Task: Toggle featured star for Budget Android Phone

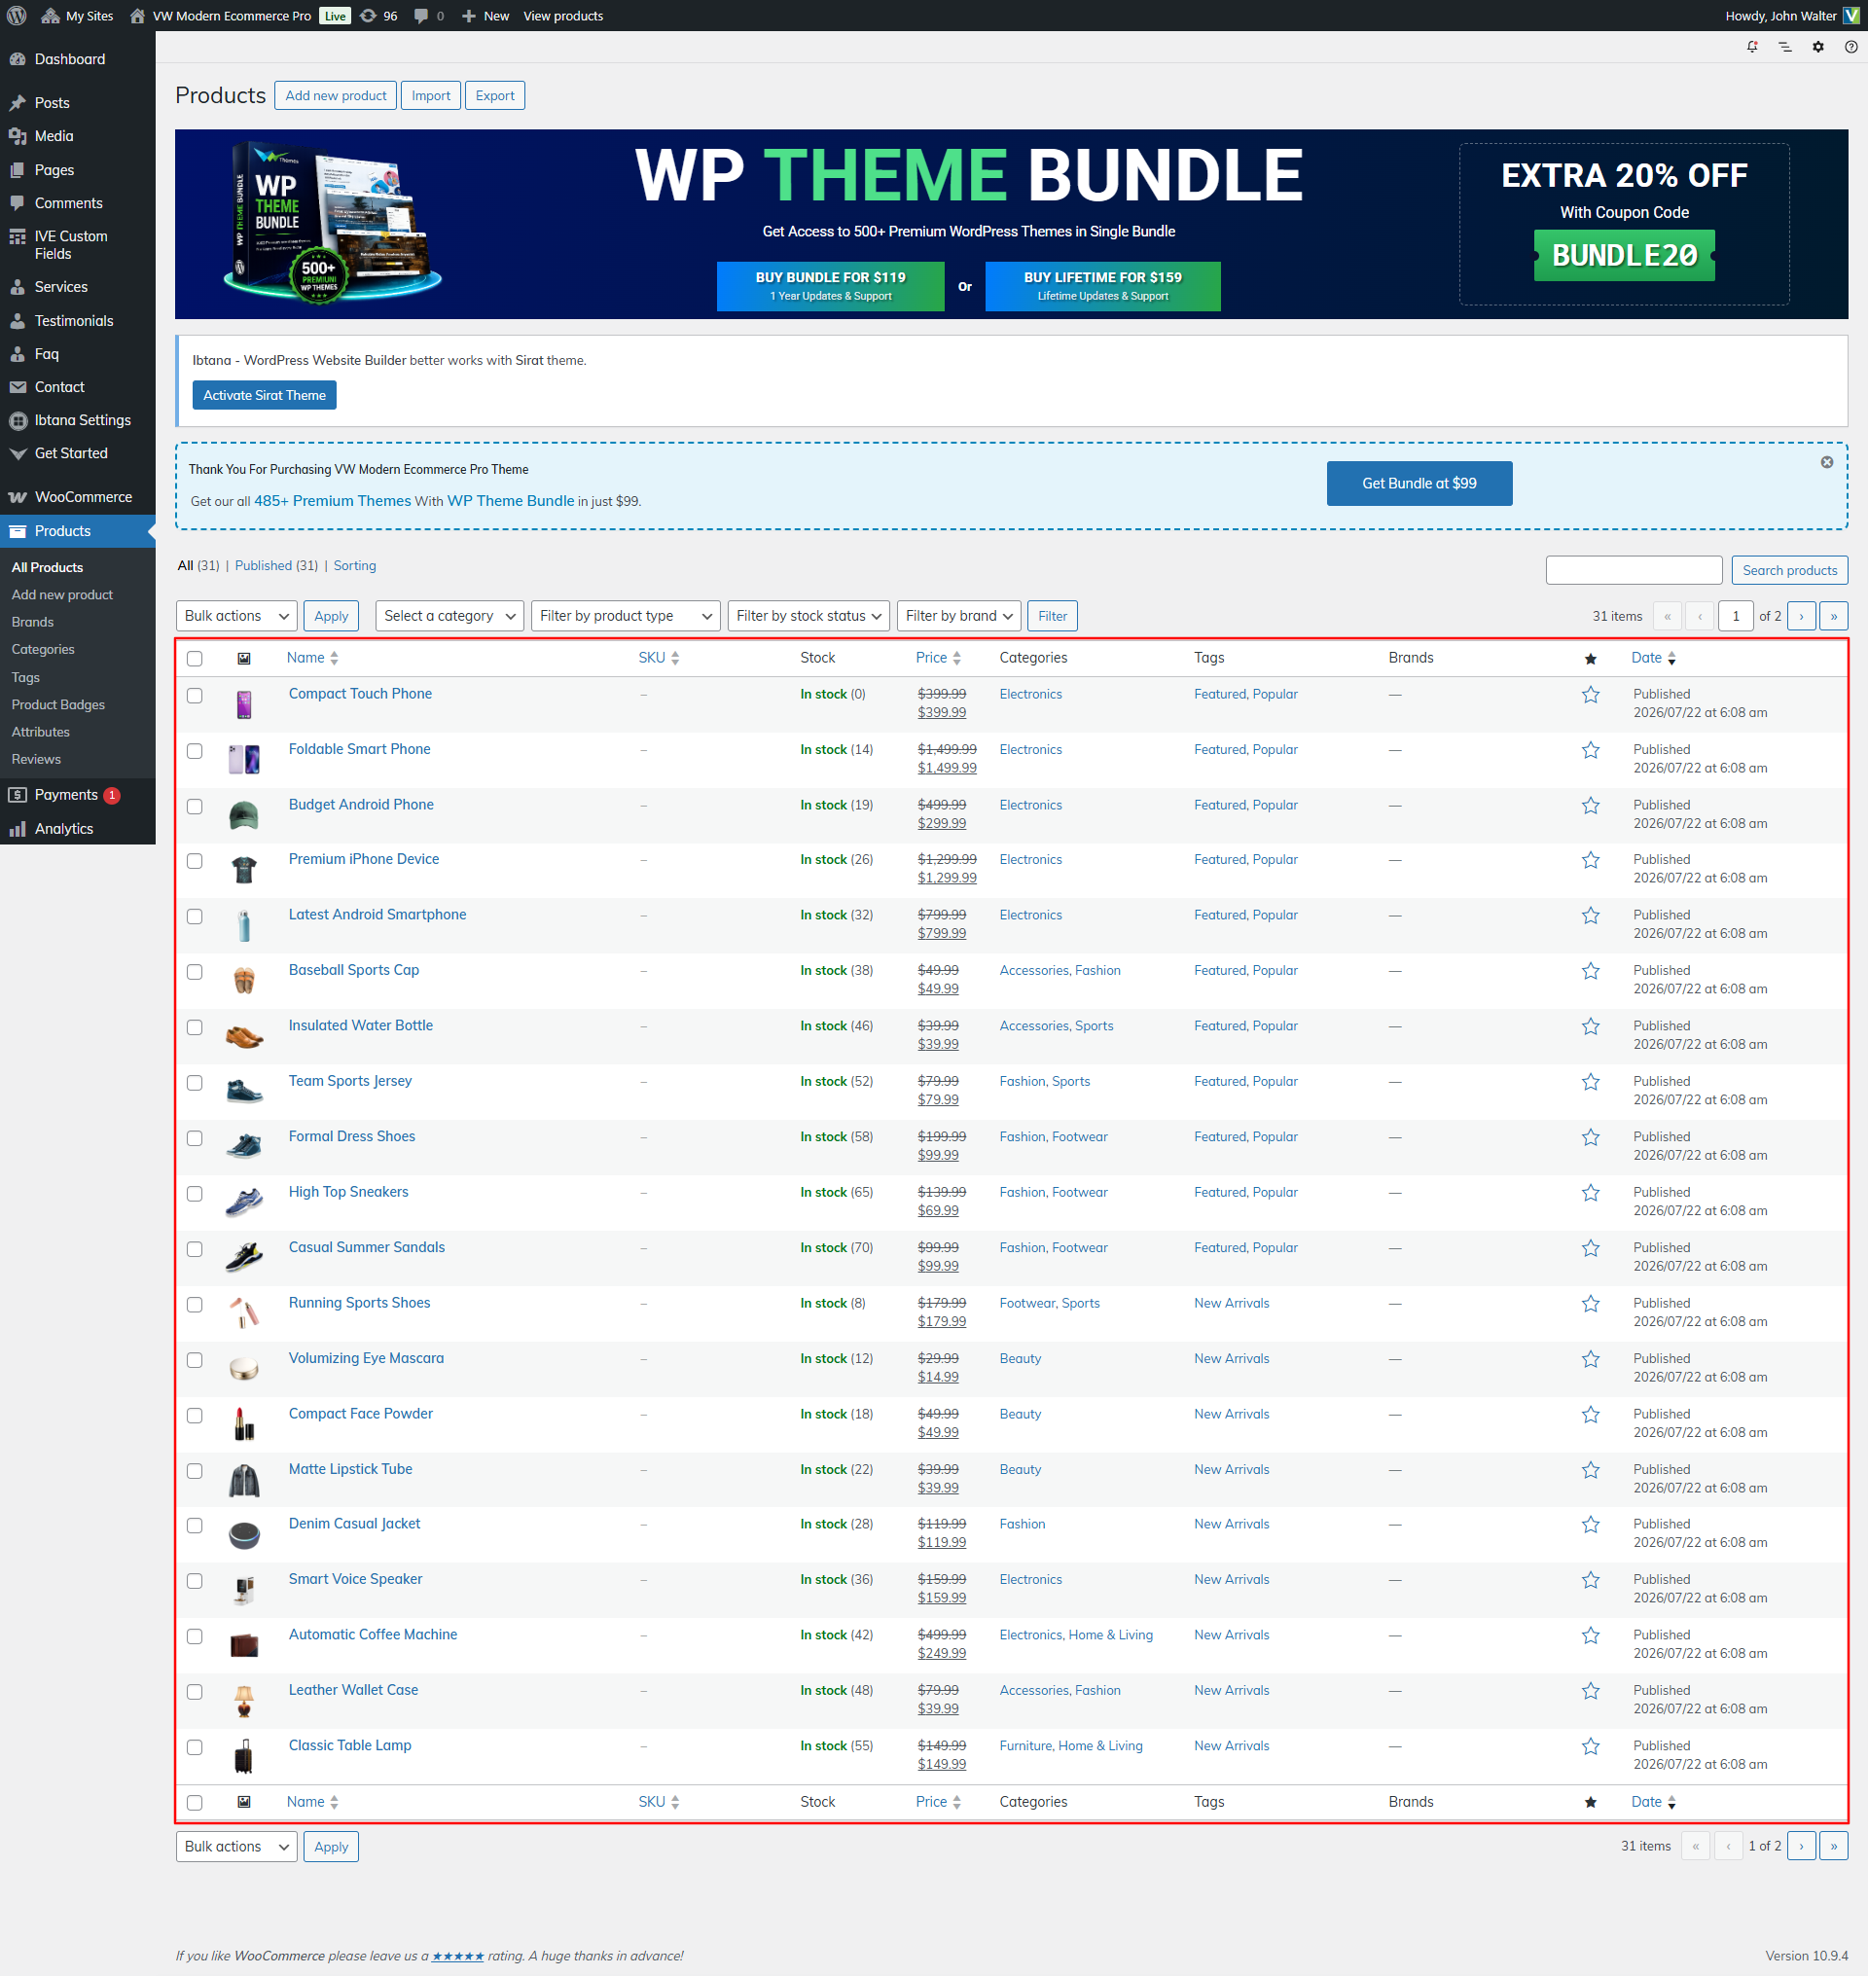Action: [x=1590, y=806]
